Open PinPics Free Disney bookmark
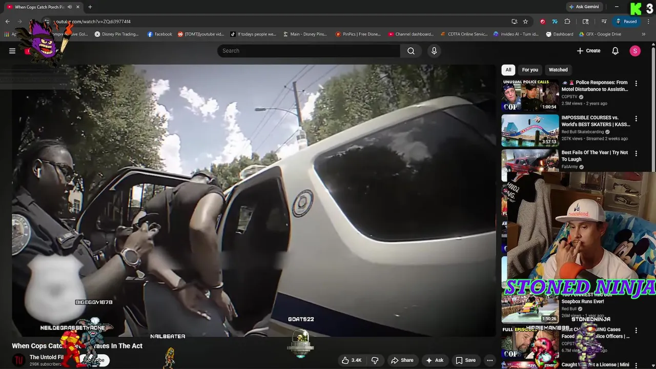The width and height of the screenshot is (656, 369). [358, 34]
